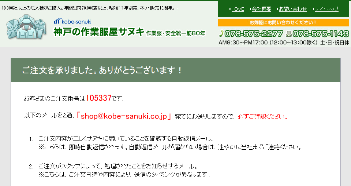Click the 神戸の作業服屋サヌキ site title
The image size is (351, 186).
click(99, 32)
